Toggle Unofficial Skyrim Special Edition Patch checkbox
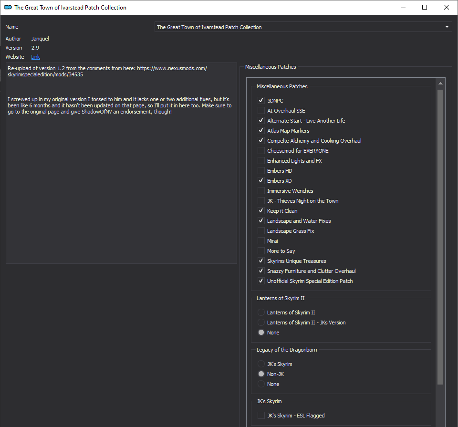Image resolution: width=458 pixels, height=427 pixels. pos(261,281)
